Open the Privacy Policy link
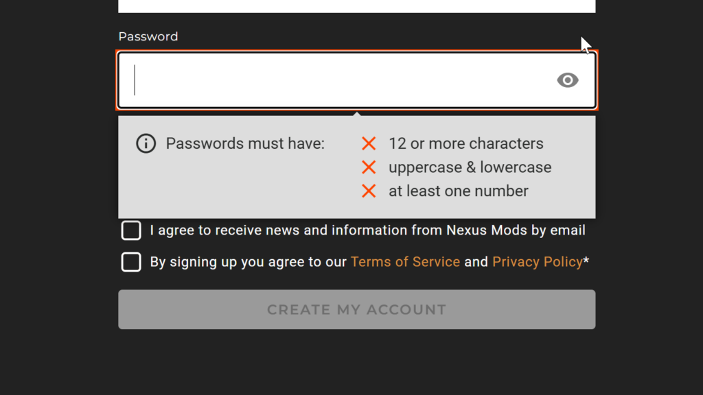Image resolution: width=703 pixels, height=395 pixels. pos(537,262)
